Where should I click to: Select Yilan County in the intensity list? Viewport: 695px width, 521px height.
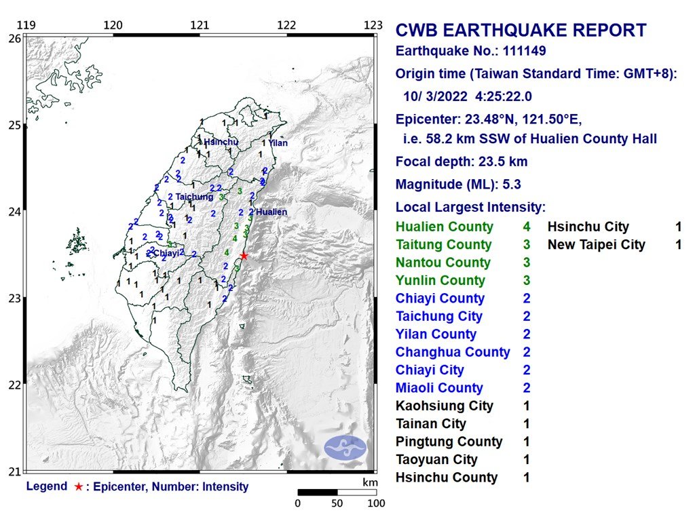click(436, 334)
